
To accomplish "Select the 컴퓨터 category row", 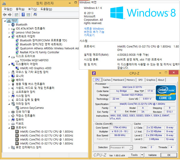I will [x=20, y=119].
